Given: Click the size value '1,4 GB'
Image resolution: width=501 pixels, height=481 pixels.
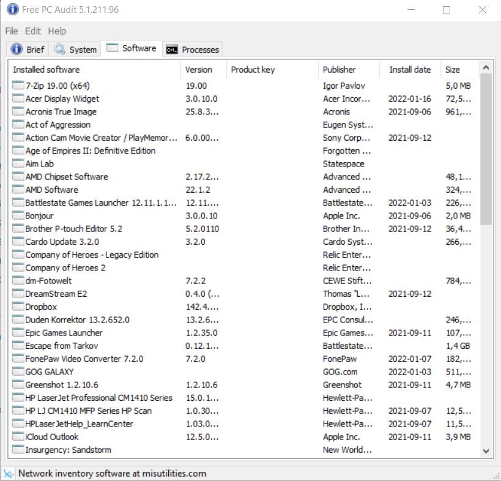Looking at the screenshot, I should point(458,346).
